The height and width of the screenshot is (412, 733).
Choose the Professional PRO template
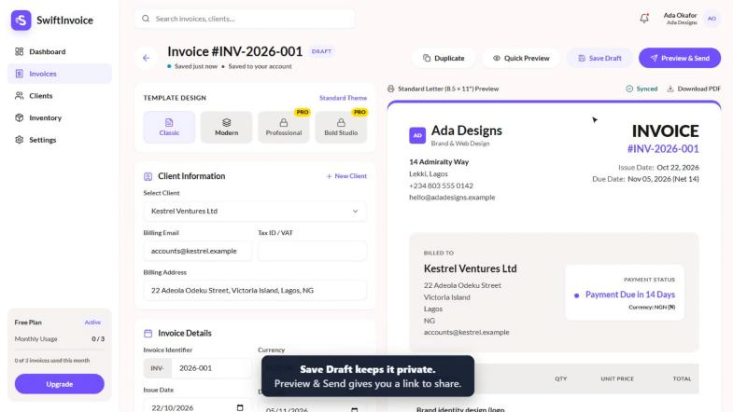tap(284, 127)
